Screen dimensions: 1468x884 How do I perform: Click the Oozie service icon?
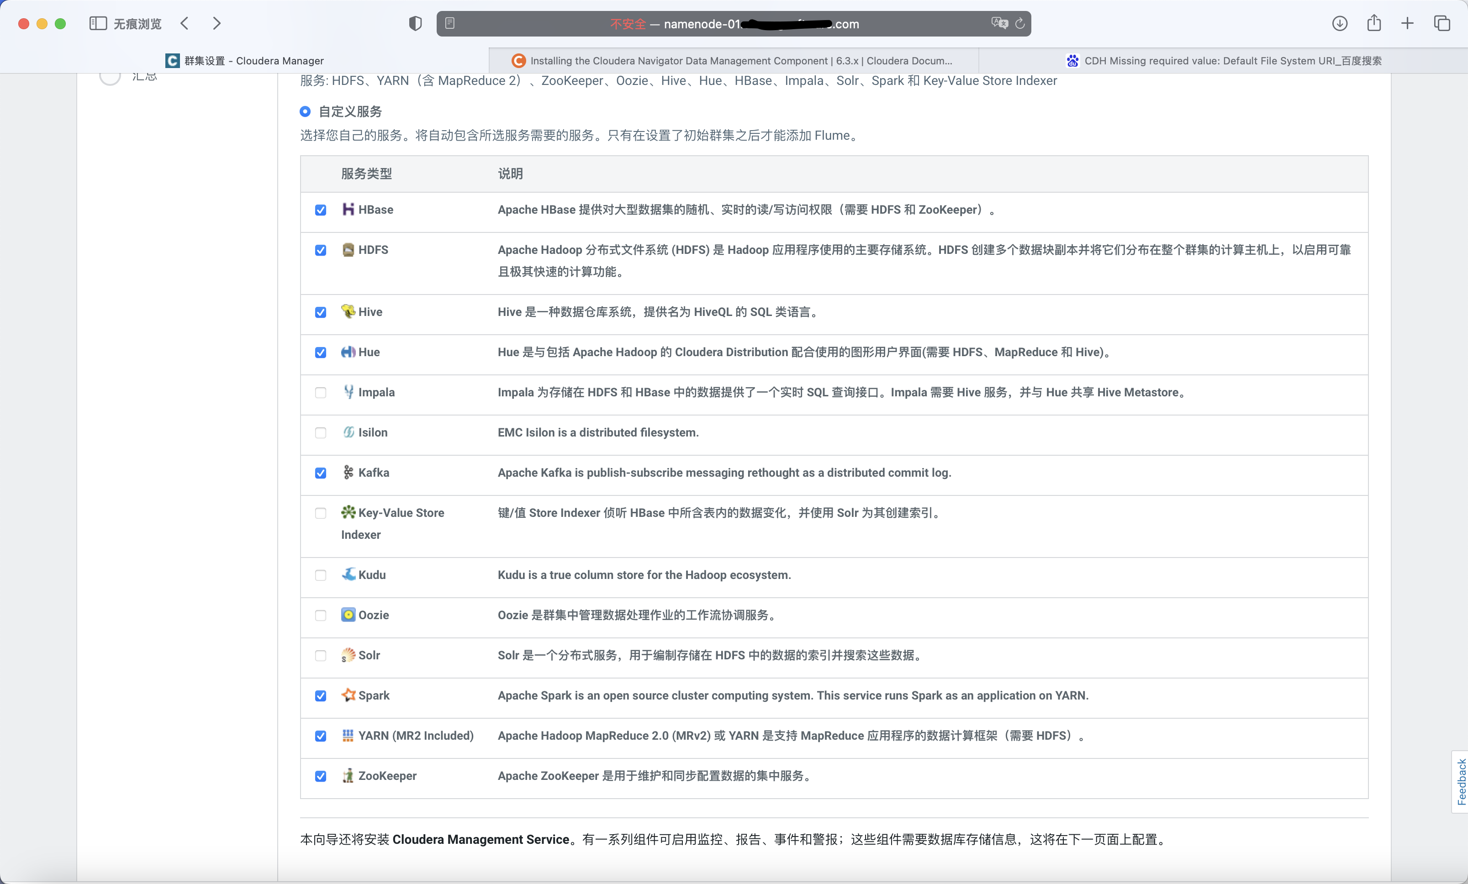pos(348,614)
